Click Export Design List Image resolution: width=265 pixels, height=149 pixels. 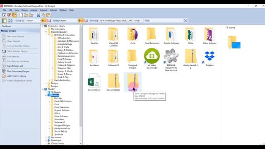(x=15, y=66)
